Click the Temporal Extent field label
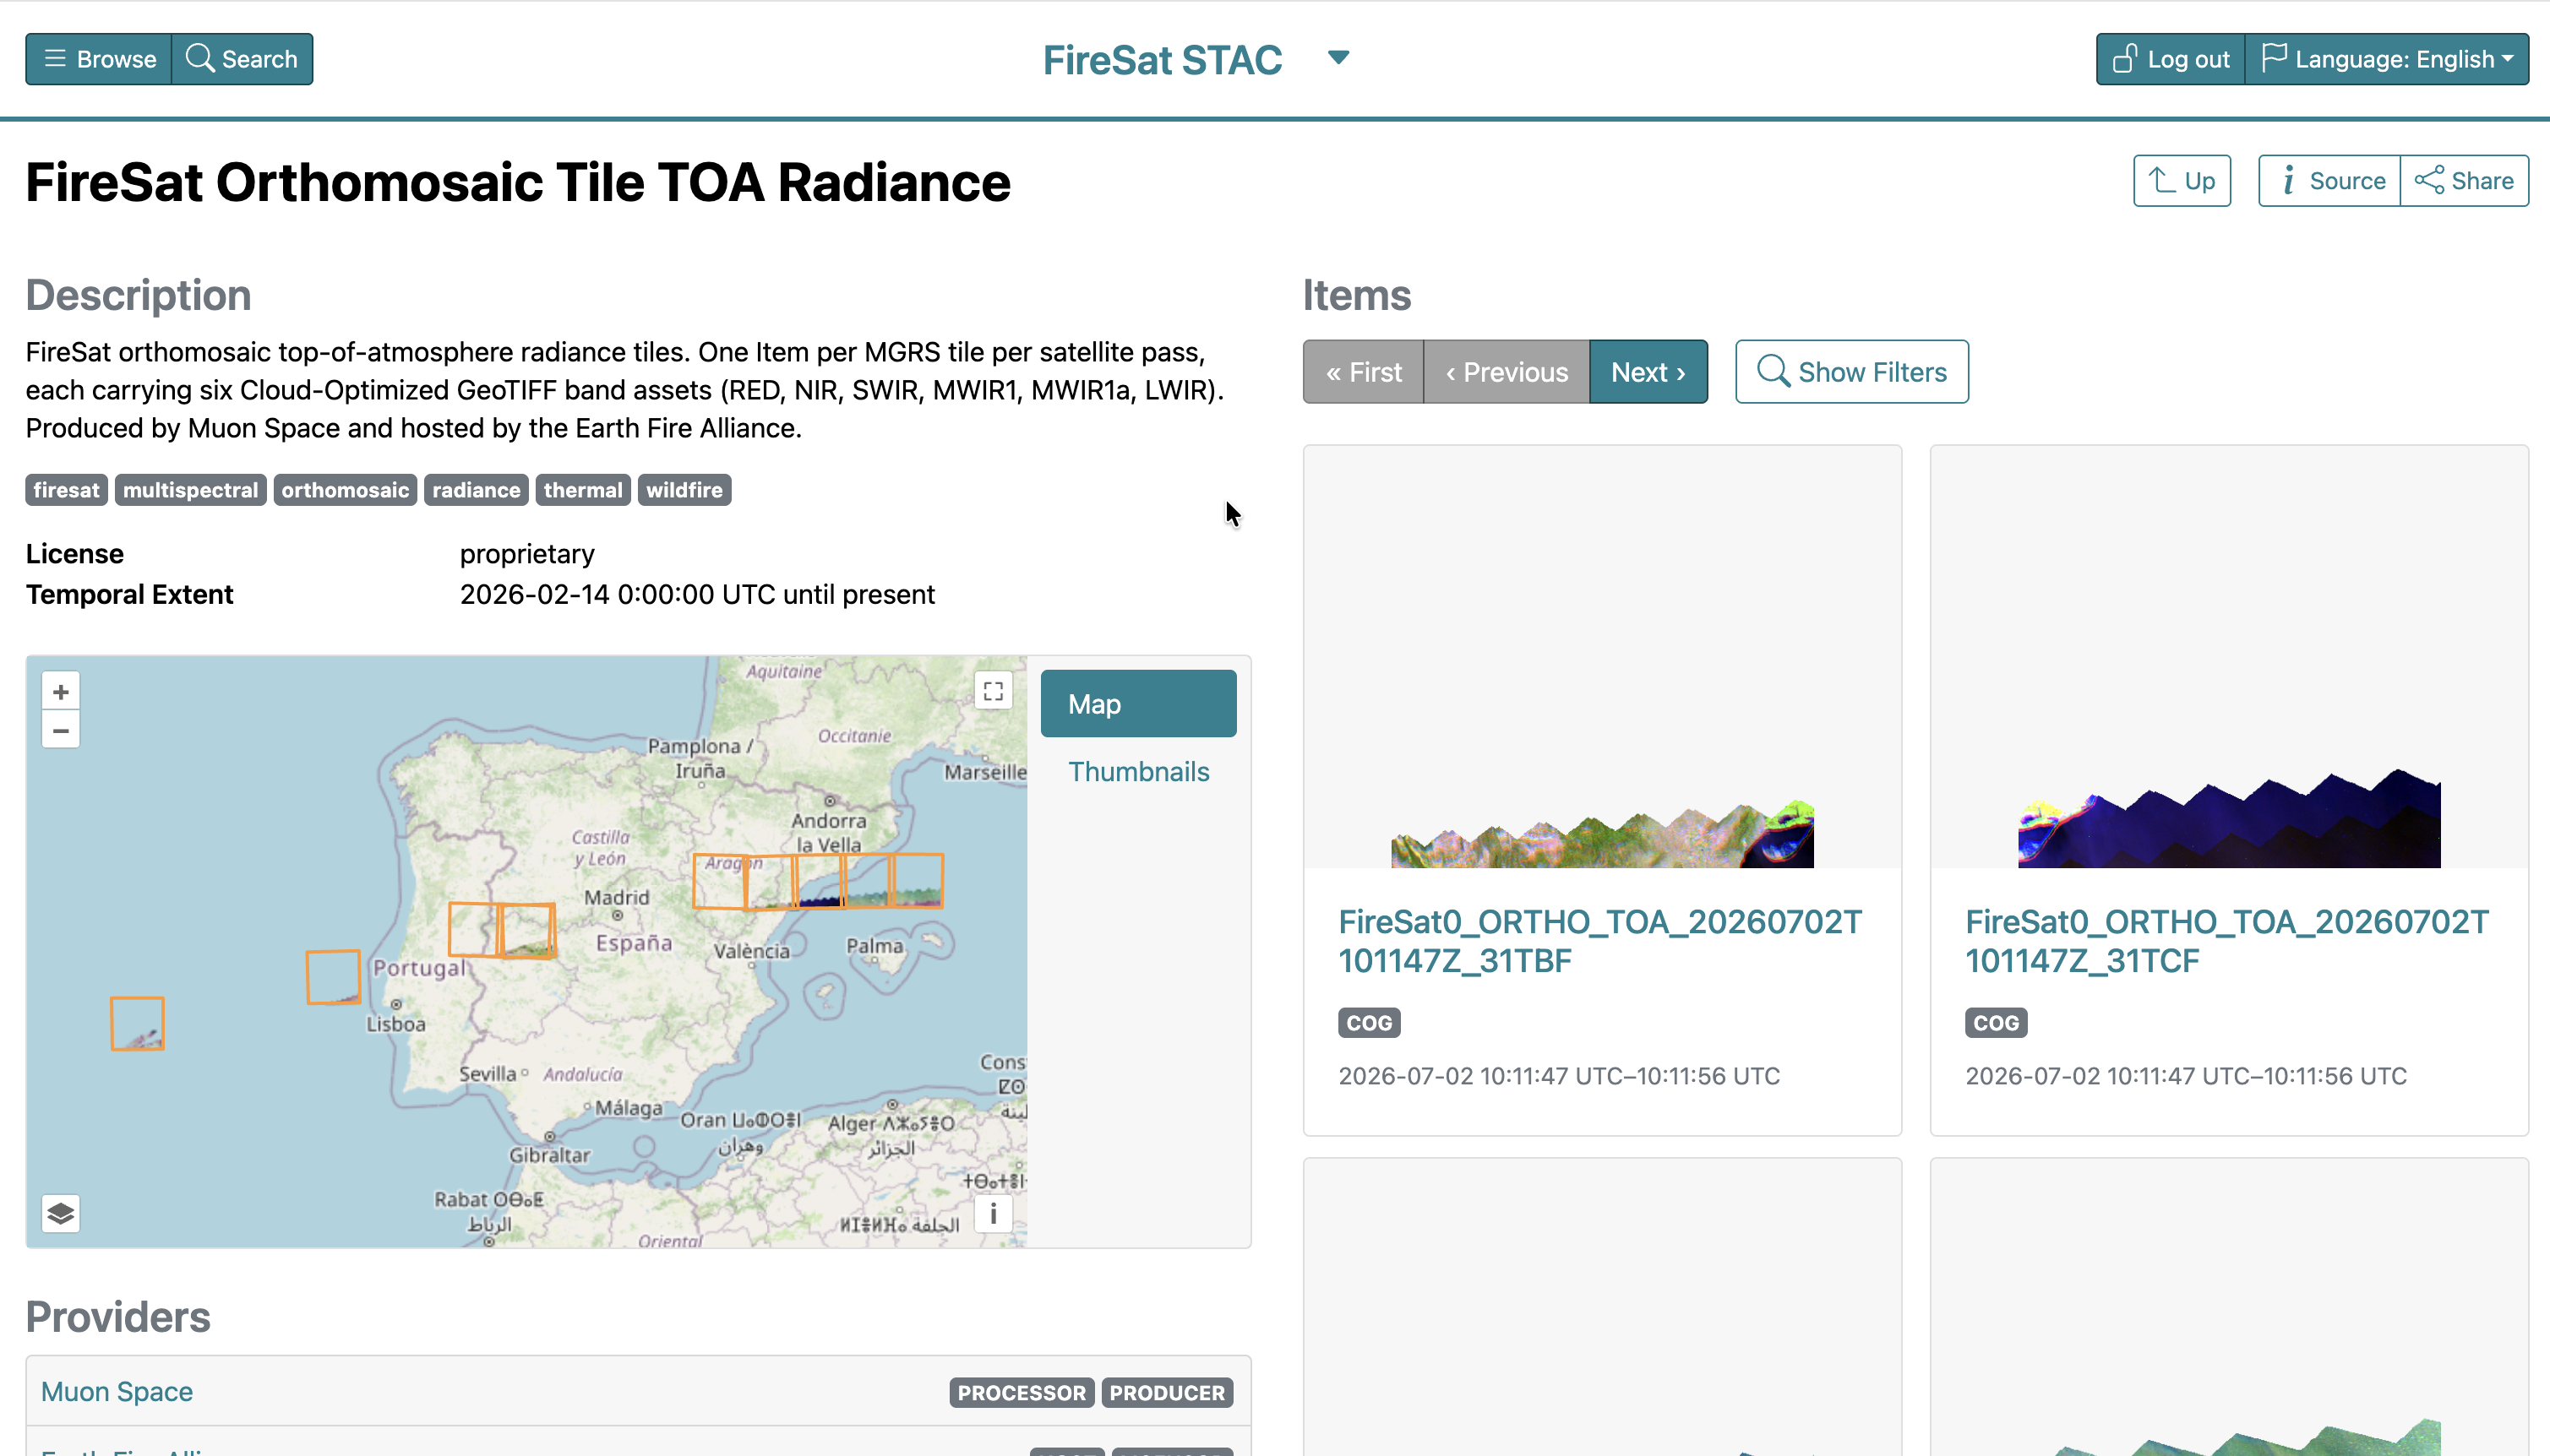The height and width of the screenshot is (1456, 2550). coord(129,595)
